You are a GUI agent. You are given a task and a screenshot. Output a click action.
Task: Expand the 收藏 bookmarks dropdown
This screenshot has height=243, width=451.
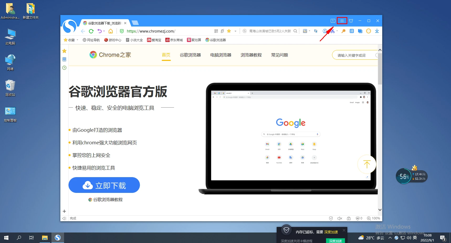(77, 40)
